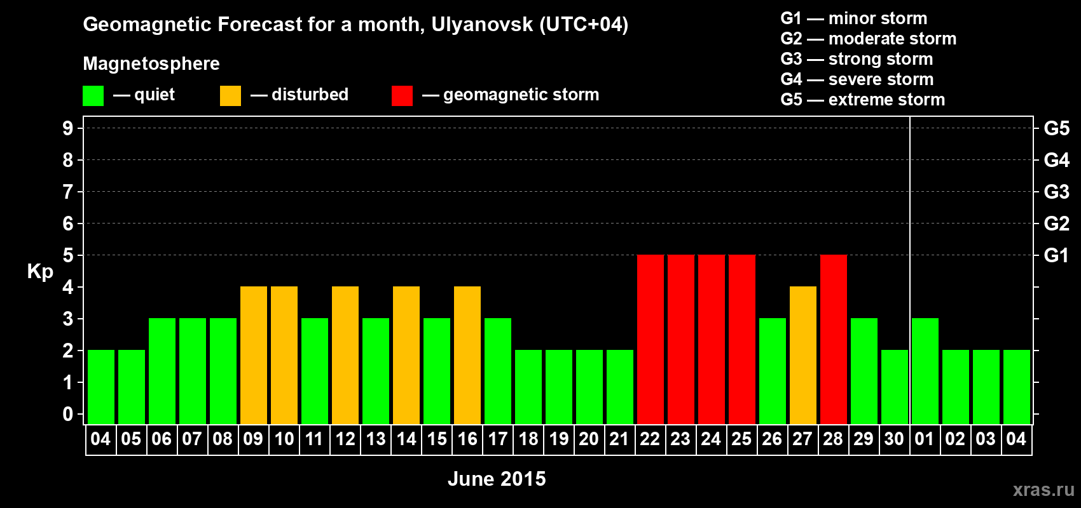Click the orange bar above date 14
Viewport: 1081px width, 508px height.
[x=406, y=356]
